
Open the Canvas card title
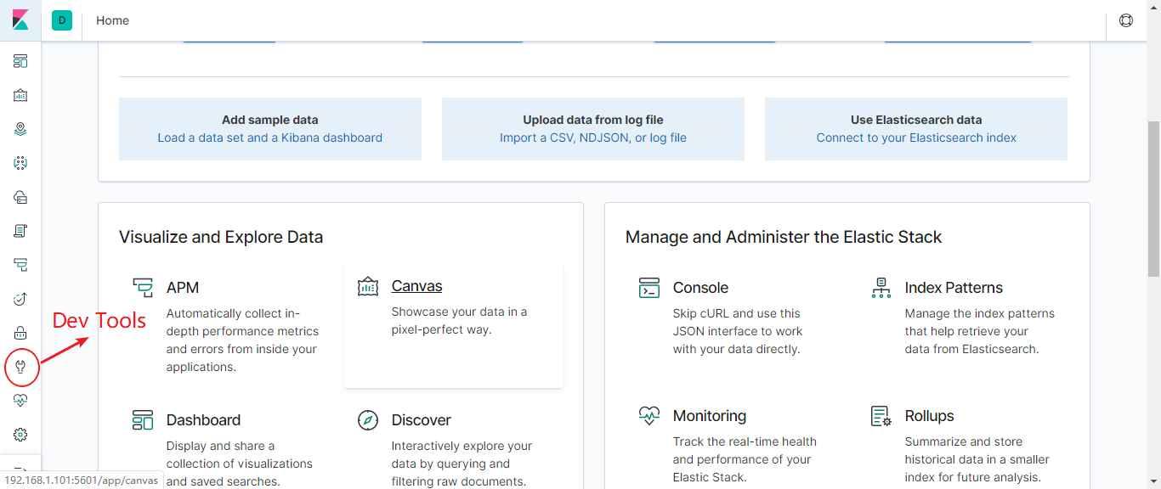(416, 286)
